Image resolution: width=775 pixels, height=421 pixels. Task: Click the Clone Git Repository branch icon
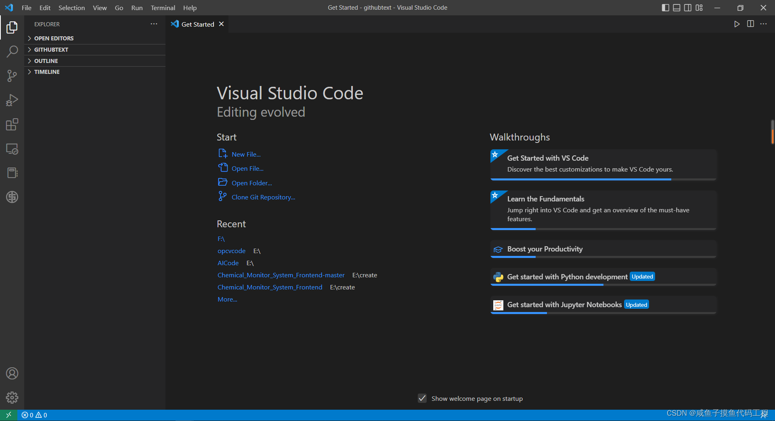(x=222, y=196)
